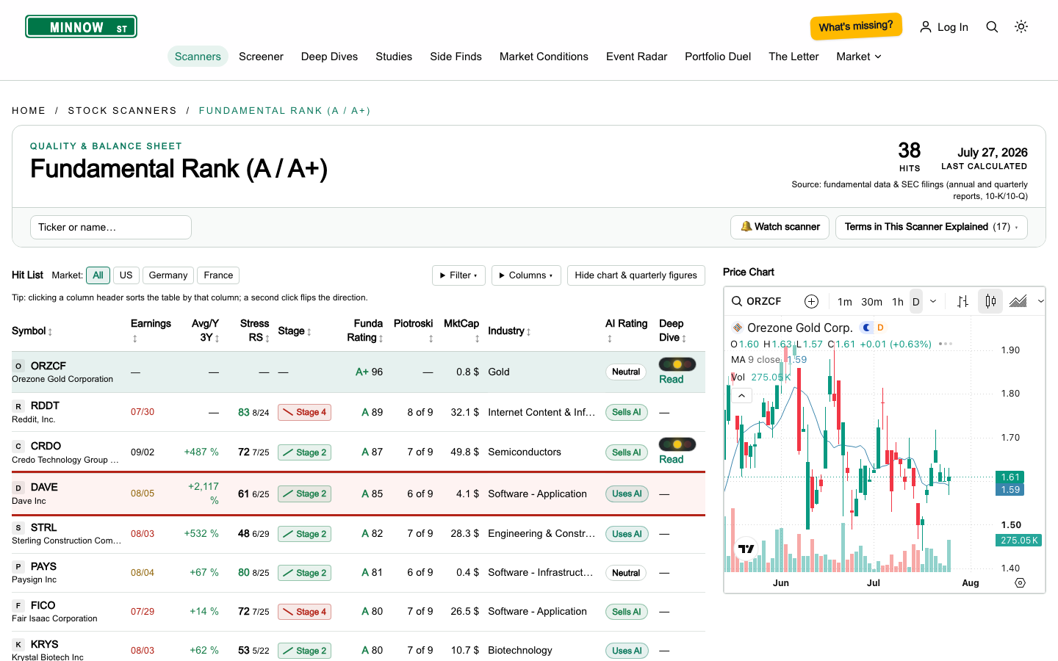Click the CRDO deep dive traffic light
This screenshot has width=1058, height=661.
[677, 444]
